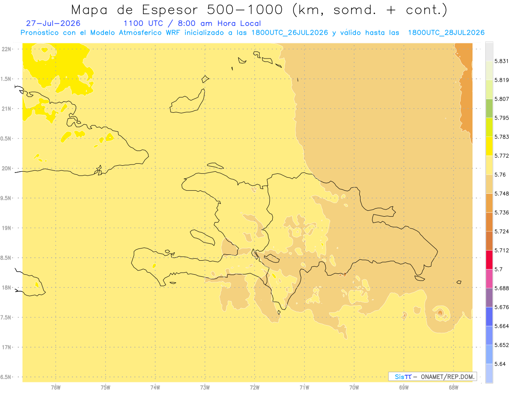Click the colorbar value 5.64
This screenshot has width=509, height=393.
coord(500,364)
